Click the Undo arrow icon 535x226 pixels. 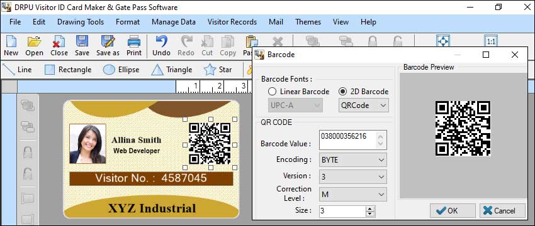click(x=161, y=41)
